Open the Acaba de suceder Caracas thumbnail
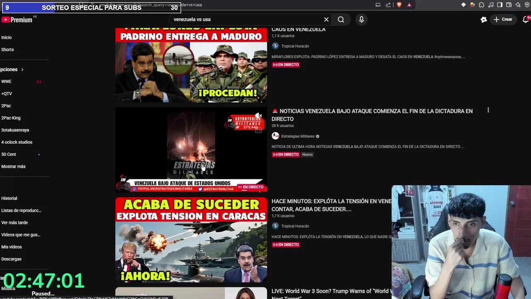This screenshot has height=299, width=531. coord(191,240)
